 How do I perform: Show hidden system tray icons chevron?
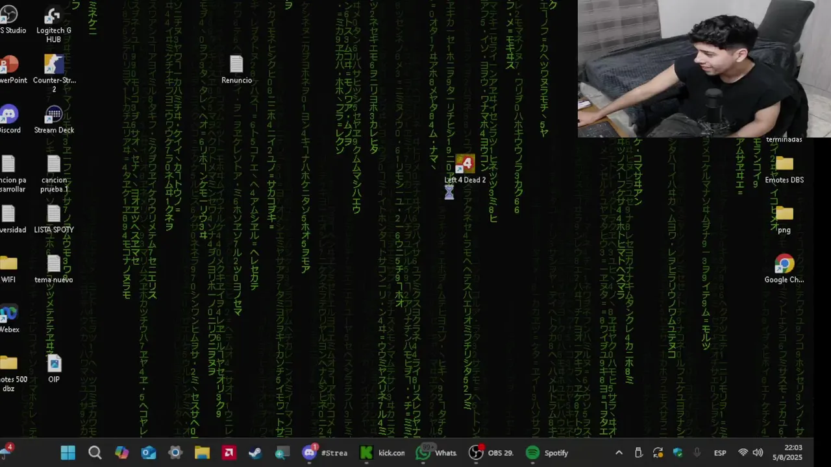click(619, 453)
